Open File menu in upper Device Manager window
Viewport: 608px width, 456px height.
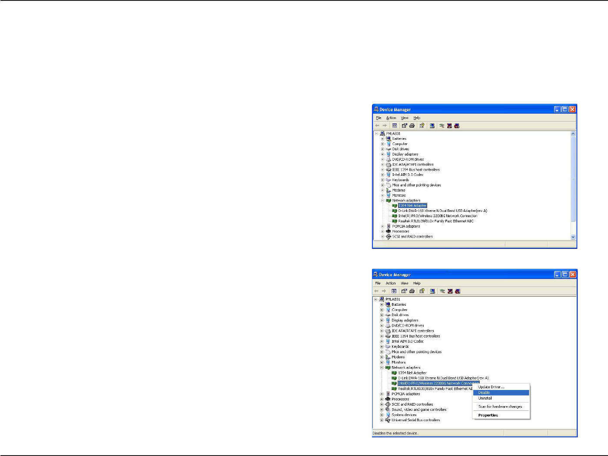click(379, 118)
